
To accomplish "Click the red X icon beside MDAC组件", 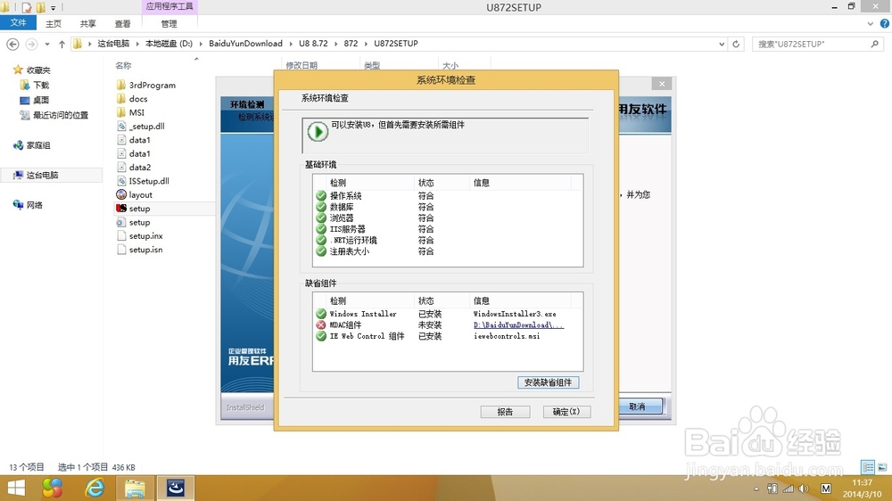I will click(321, 324).
